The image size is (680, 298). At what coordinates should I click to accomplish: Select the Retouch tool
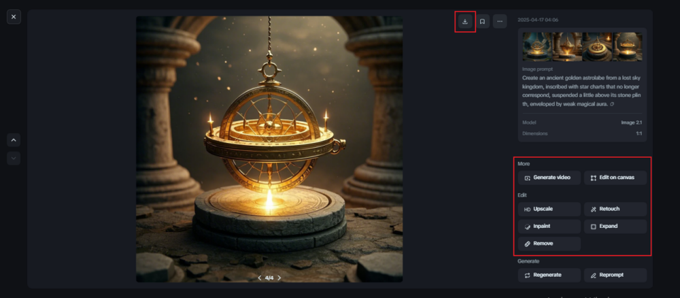(615, 209)
